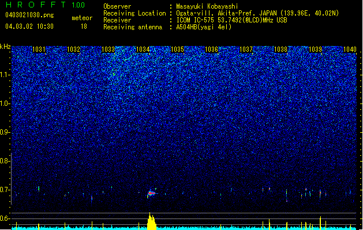Image resolution: width=363 pixels, height=230 pixels.
Task: Click the kHz axis unit label
Action: click(x=5, y=47)
